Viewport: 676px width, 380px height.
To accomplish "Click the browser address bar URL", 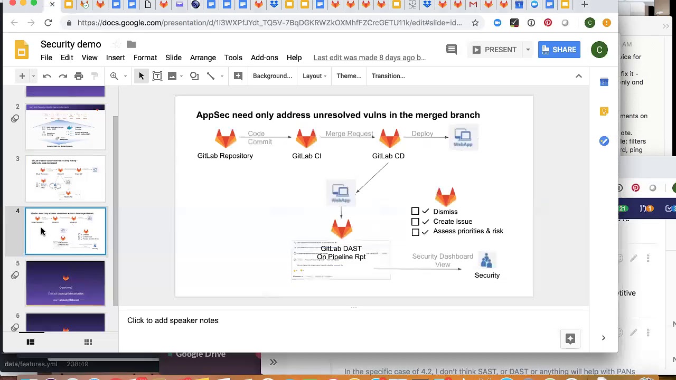I will tap(269, 23).
